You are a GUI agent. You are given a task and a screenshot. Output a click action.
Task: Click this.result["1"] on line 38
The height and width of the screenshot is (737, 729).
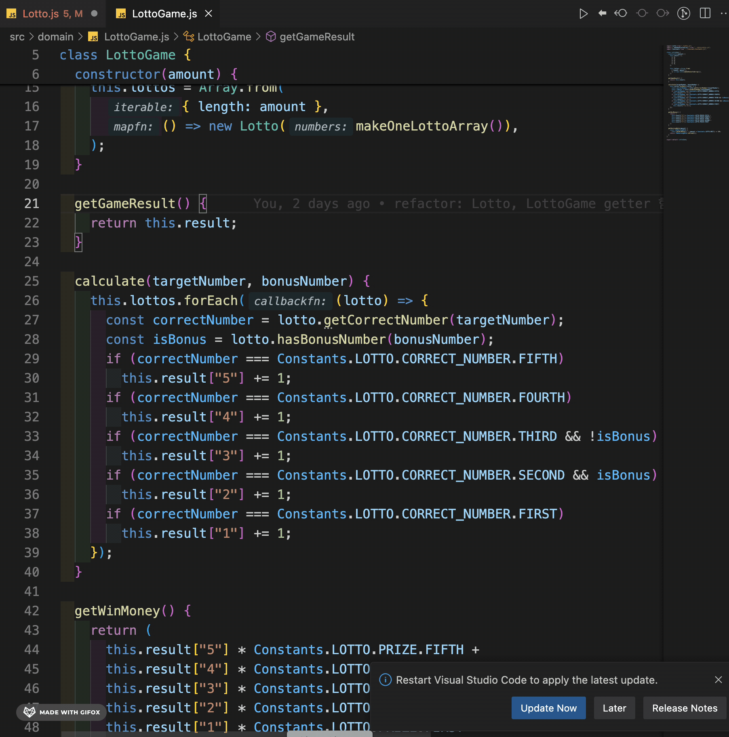[x=183, y=533]
